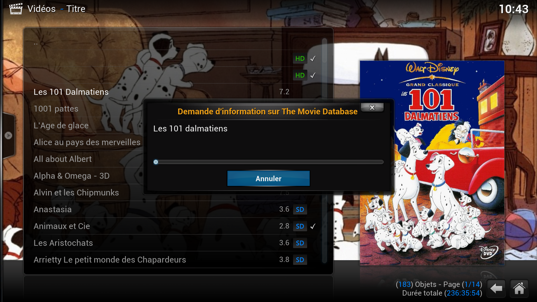Click the SD badge on Animaux et Cie
537x302 pixels.
pos(300,226)
